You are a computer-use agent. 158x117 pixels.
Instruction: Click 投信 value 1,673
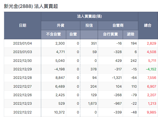tap(92, 104)
